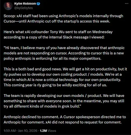
Task: Click the paragraph starting This is a both bad
Action: point(65,77)
